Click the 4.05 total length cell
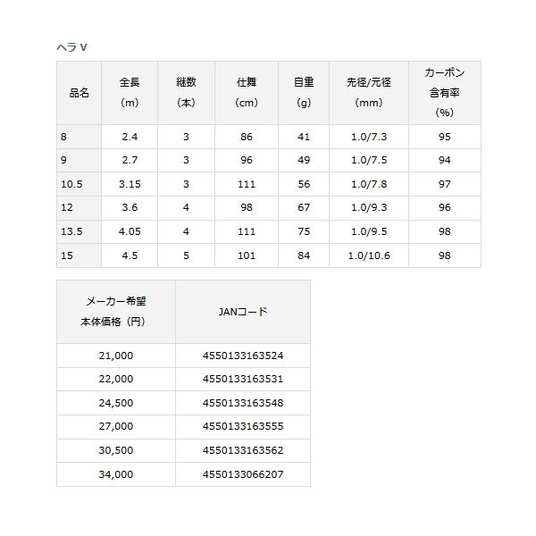 129,232
